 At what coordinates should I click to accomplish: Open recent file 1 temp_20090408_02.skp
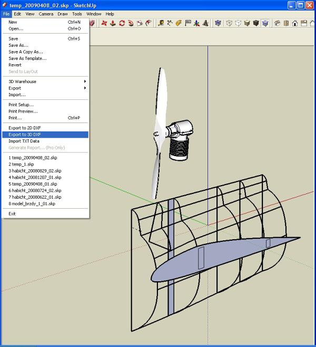45,158
